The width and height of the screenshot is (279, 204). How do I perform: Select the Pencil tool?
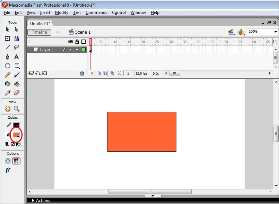(x=8, y=75)
